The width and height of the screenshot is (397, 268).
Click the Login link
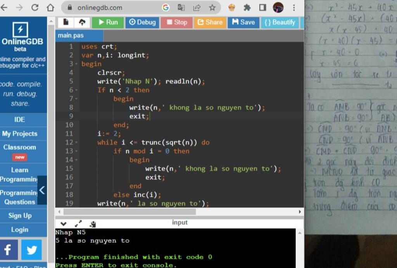click(x=20, y=230)
